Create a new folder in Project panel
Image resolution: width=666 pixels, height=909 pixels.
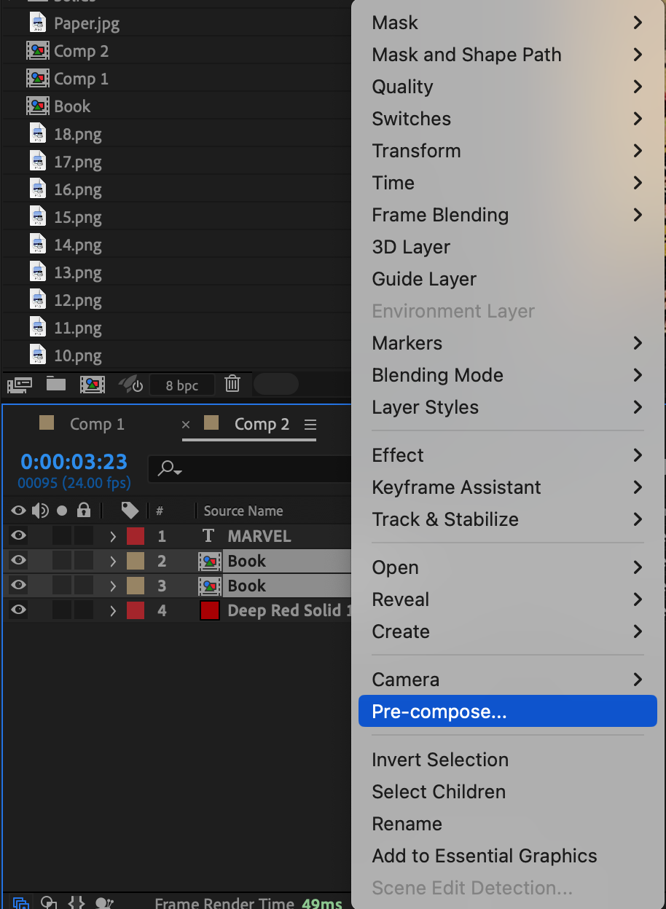[56, 385]
